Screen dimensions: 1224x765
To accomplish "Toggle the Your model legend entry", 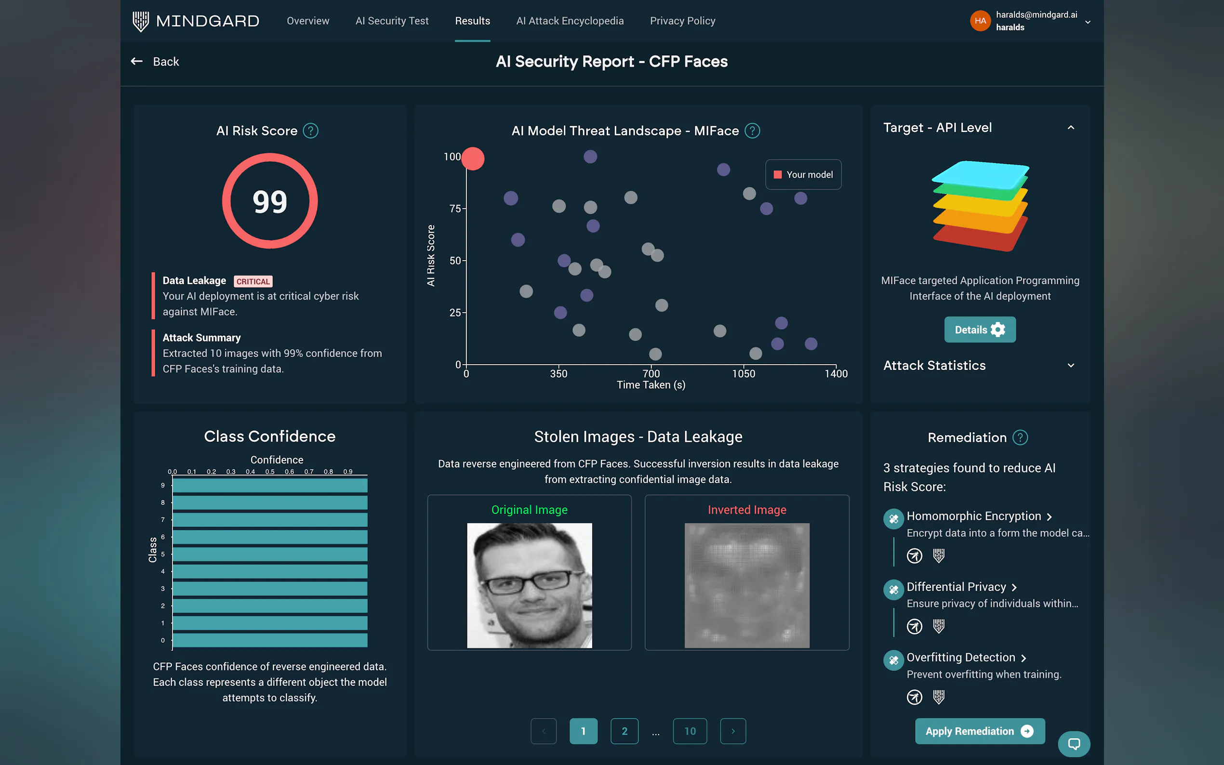I will (803, 174).
